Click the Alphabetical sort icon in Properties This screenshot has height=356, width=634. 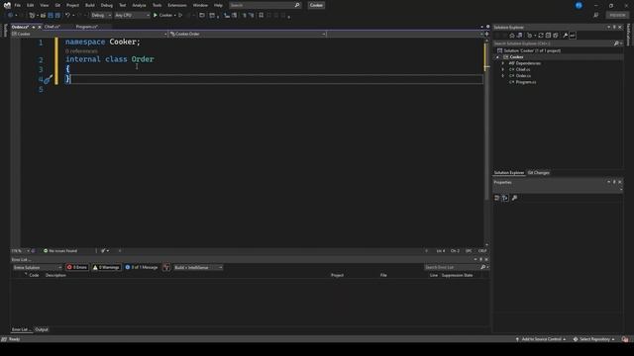[505, 198]
